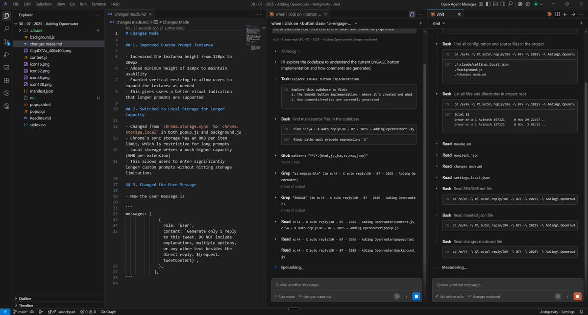Viewport: 588px width, 315px height.
Task: Click 'changes made.md' context chip in /init chat
Action: click(x=484, y=296)
